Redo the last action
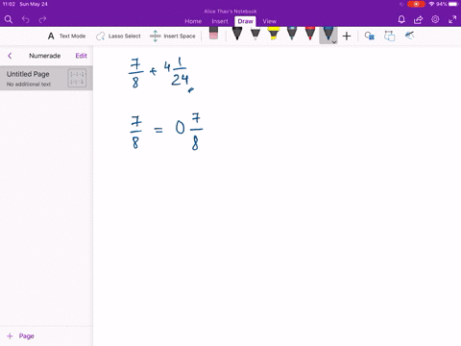 (42, 20)
